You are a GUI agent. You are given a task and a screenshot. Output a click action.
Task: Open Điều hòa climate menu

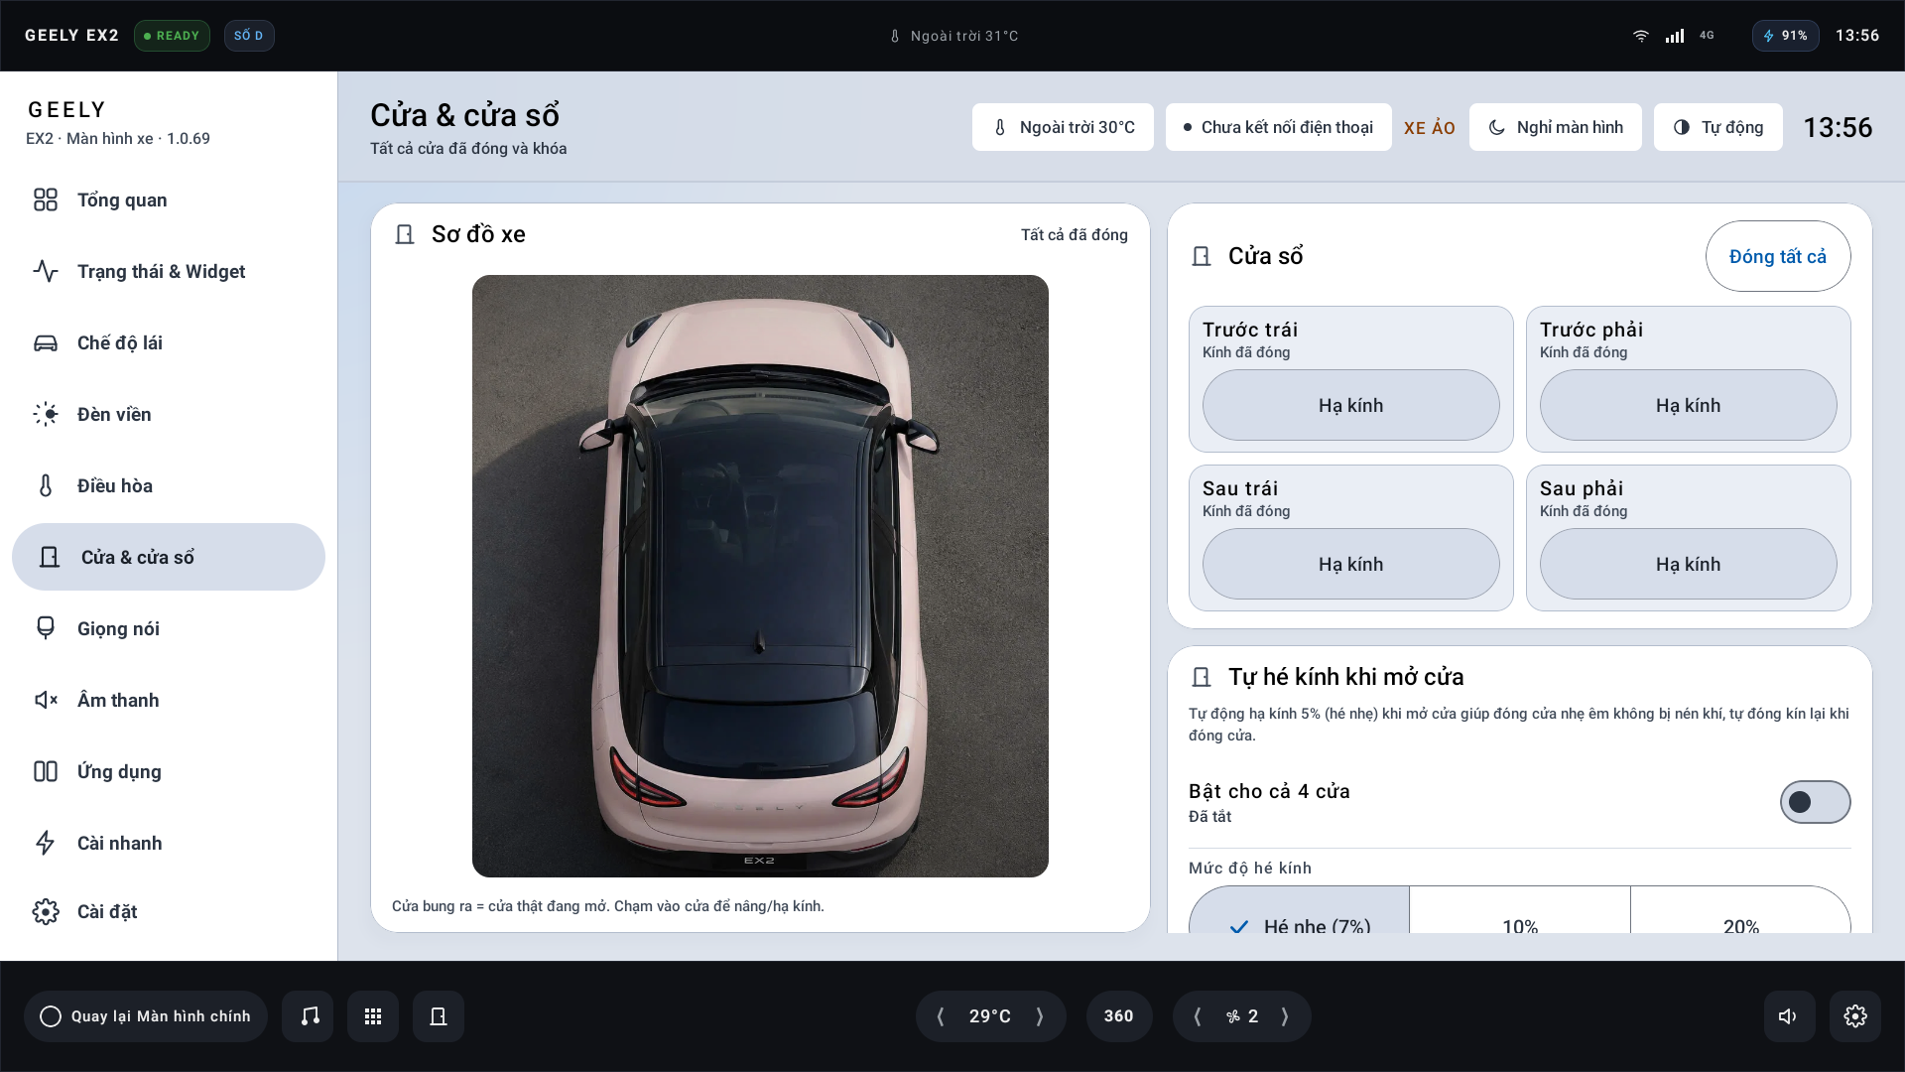pos(169,485)
